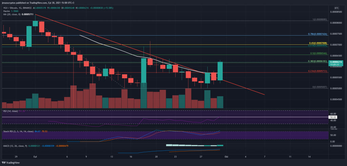Image resolution: width=347 pixels, height=166 pixels.
Task: Click the latest green candlestick
Action: (220, 71)
